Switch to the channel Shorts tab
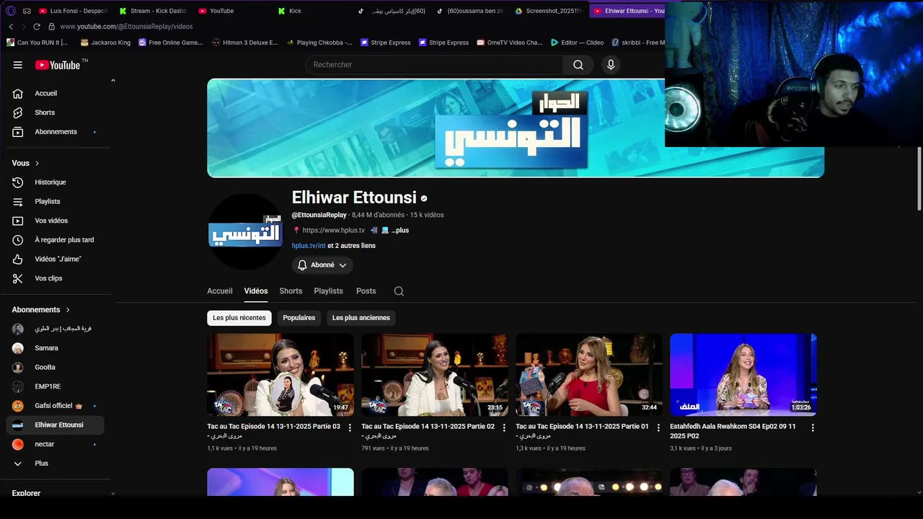923x519 pixels. pyautogui.click(x=291, y=291)
